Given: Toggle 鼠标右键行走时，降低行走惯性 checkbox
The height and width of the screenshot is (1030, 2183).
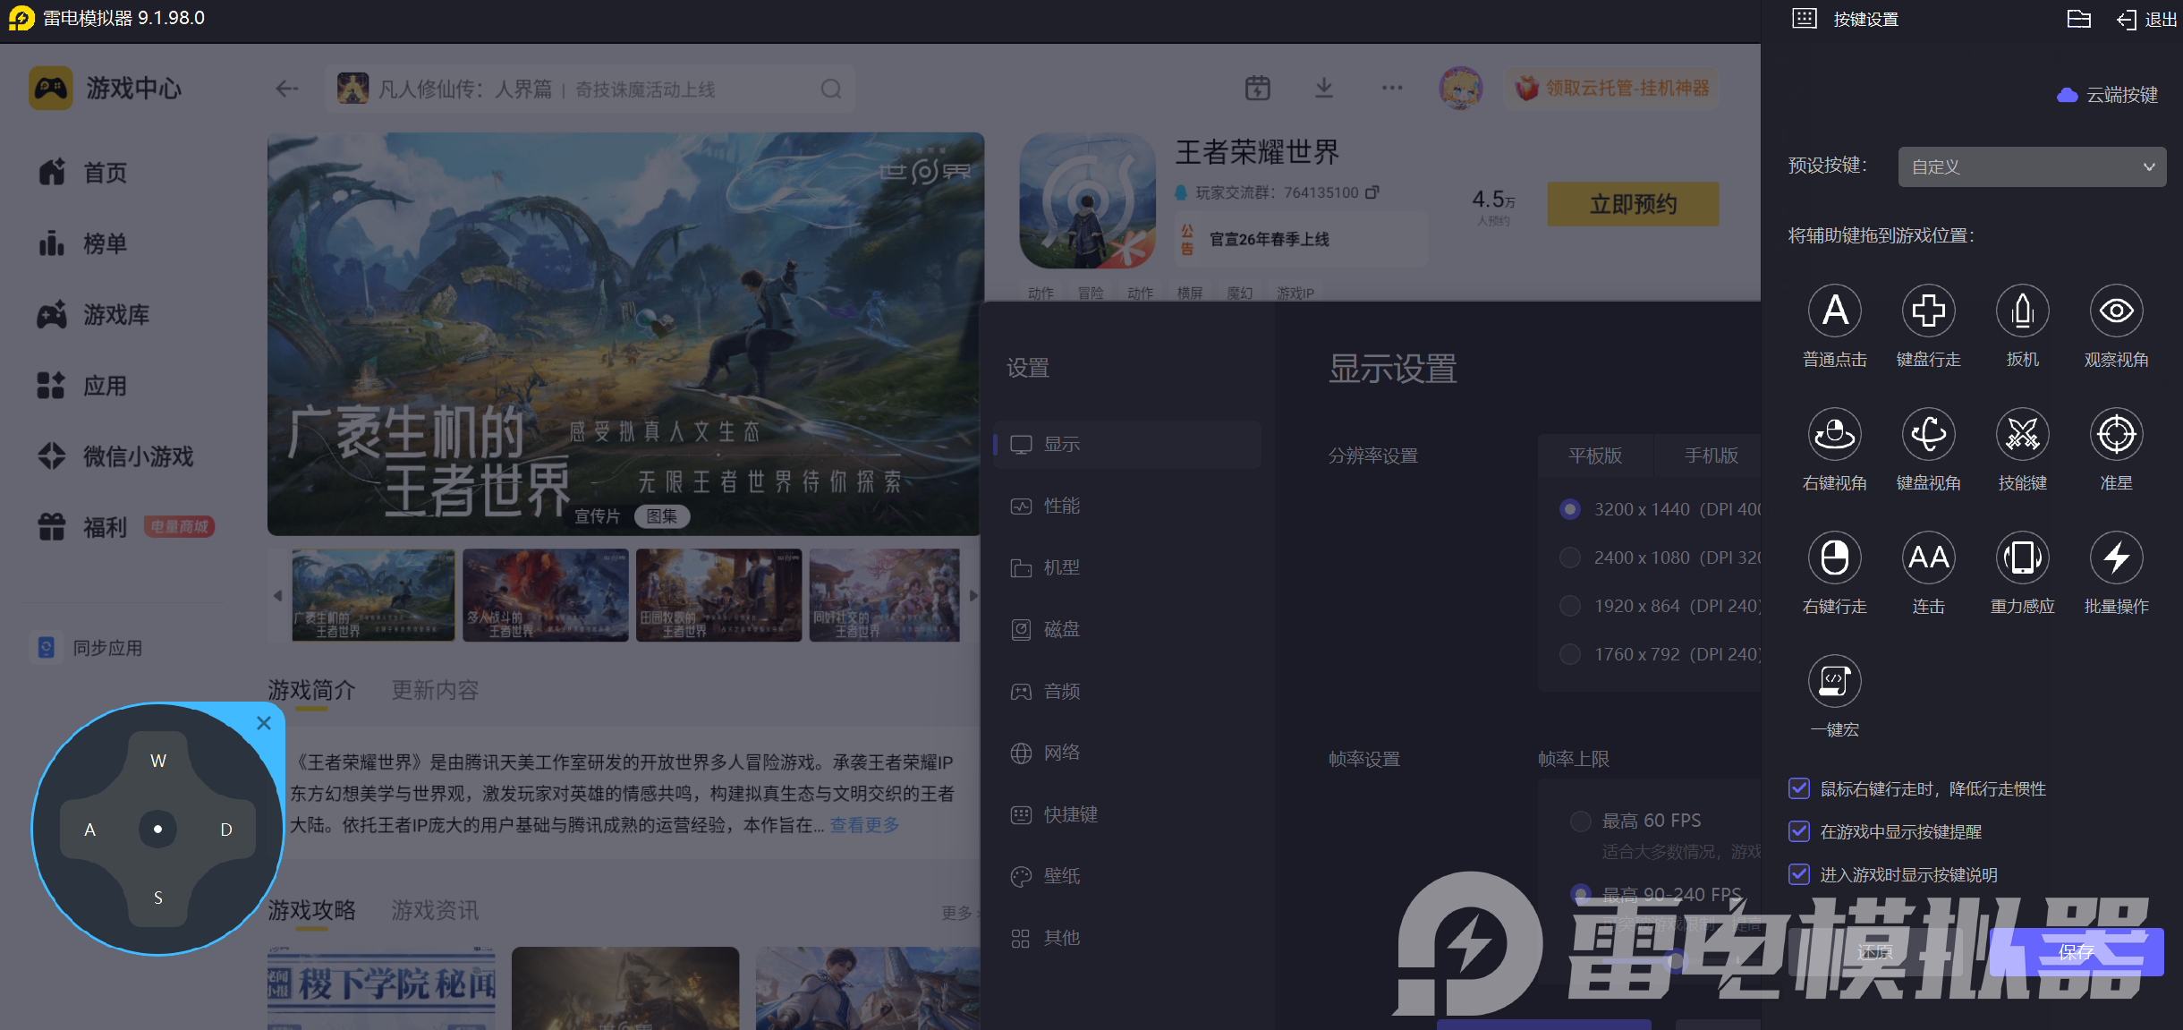Looking at the screenshot, I should [1799, 788].
